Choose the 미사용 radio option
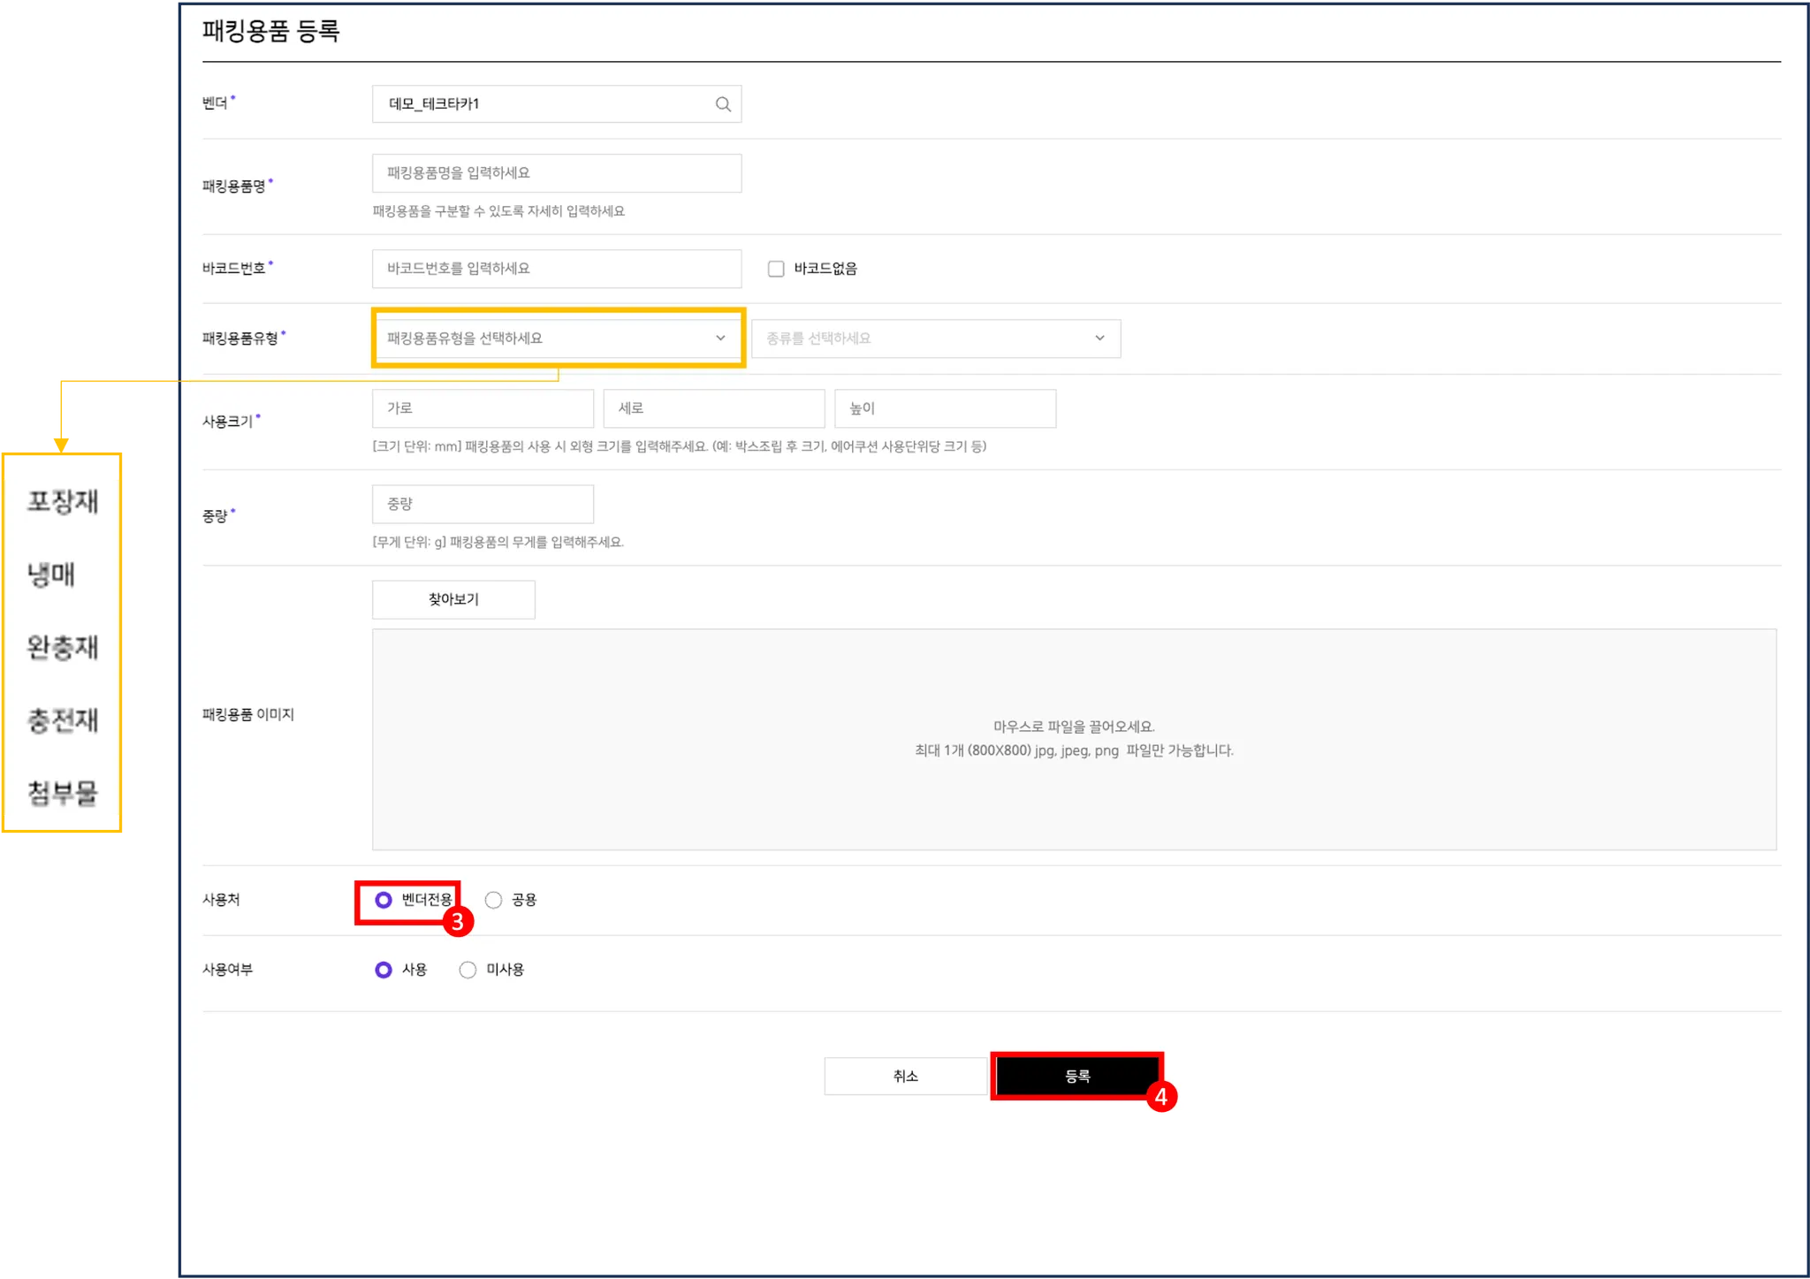The height and width of the screenshot is (1279, 1810). click(468, 970)
